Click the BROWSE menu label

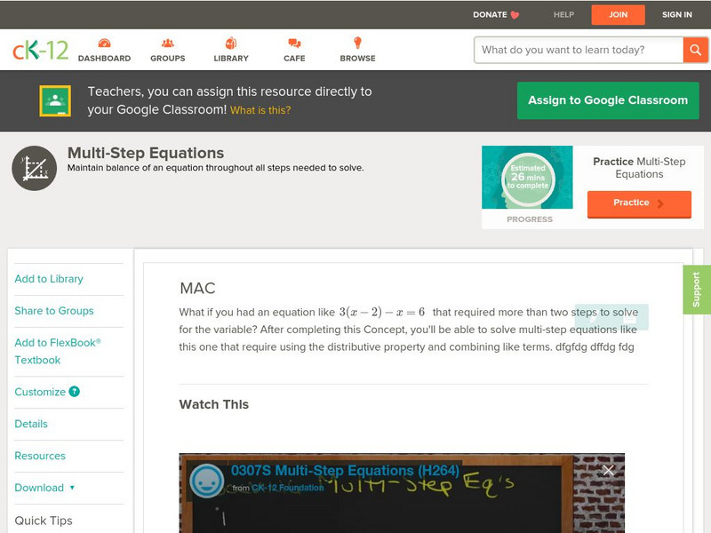pyautogui.click(x=358, y=59)
